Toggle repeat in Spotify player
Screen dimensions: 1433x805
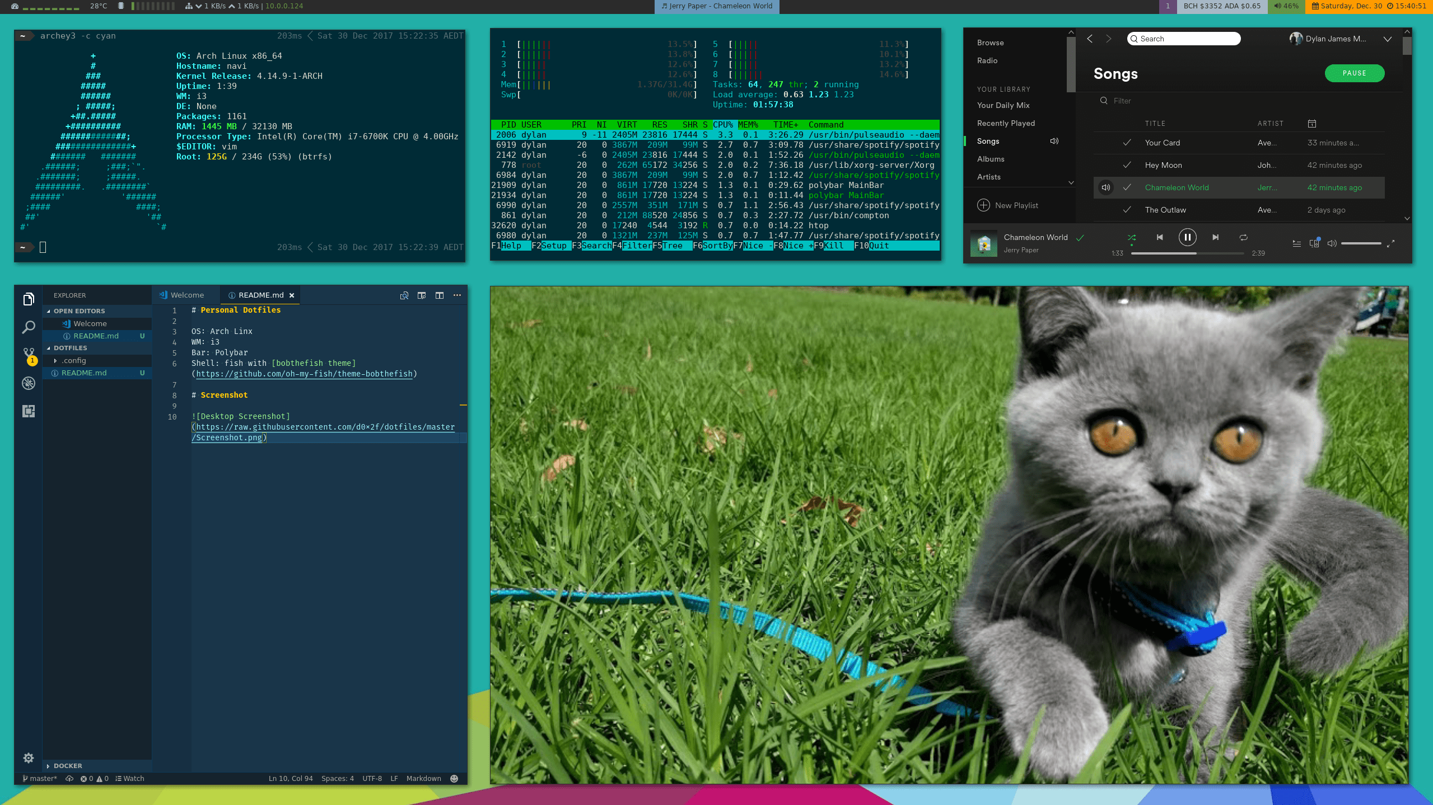click(x=1243, y=237)
